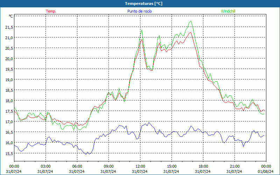
Task: Click the '20,0' y-axis value
Action: 9,58
